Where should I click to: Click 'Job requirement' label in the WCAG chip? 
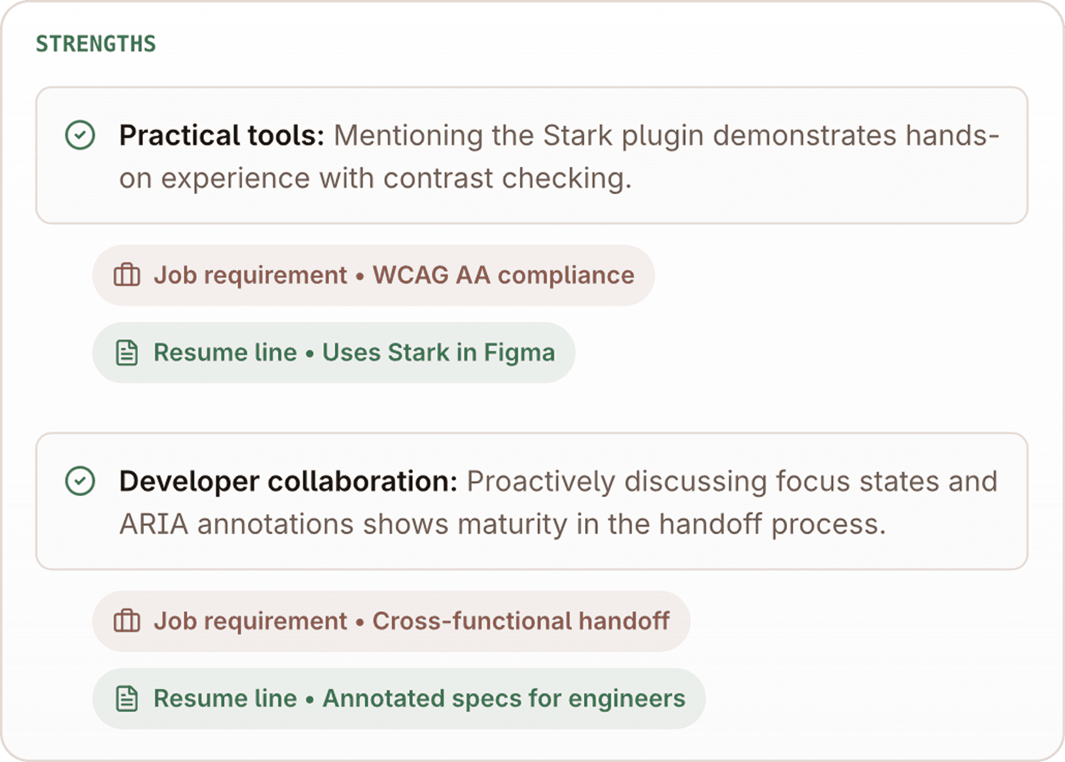(x=250, y=275)
